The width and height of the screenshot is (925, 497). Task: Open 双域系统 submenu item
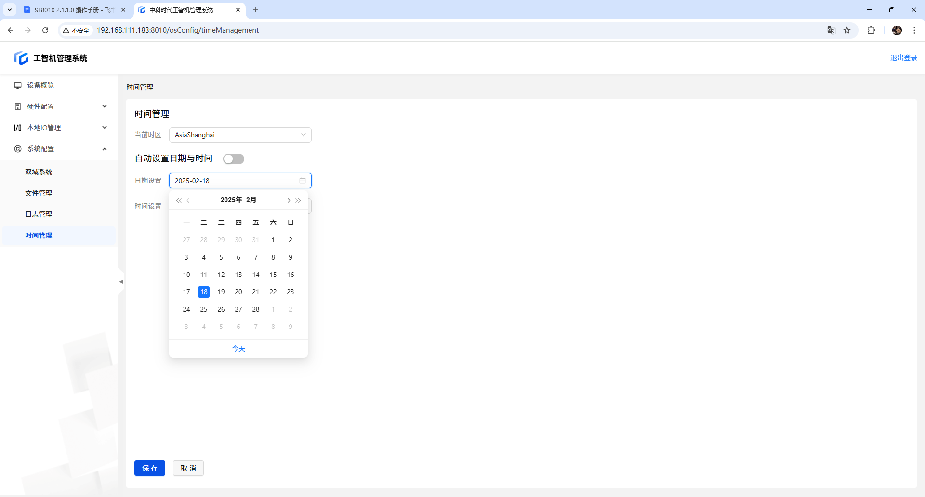(60, 172)
